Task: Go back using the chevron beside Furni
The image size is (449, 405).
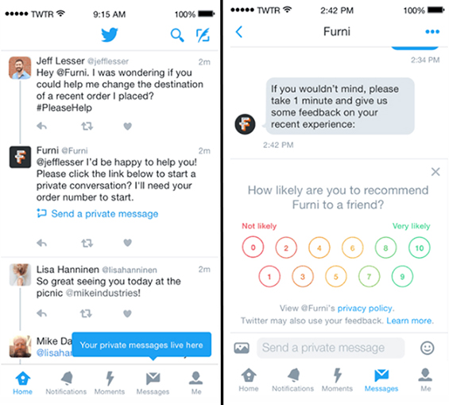Action: click(239, 32)
